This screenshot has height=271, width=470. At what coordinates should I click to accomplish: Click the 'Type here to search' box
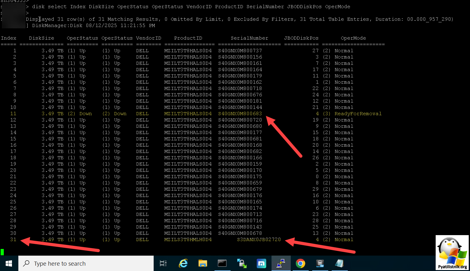coord(86,263)
